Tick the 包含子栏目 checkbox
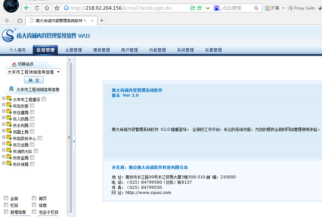Image resolution: width=322 pixels, height=217 pixels. [x=34, y=212]
